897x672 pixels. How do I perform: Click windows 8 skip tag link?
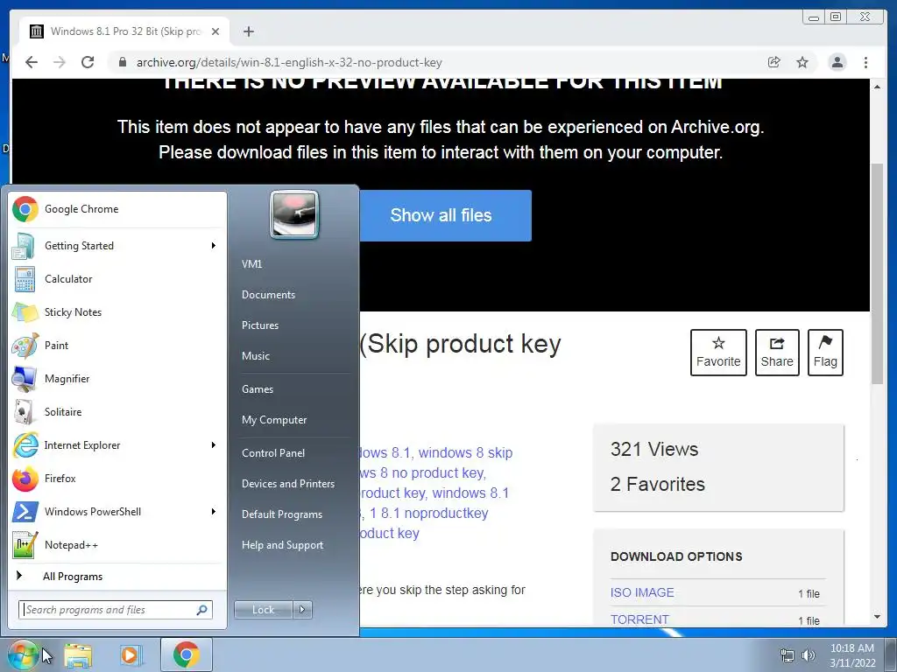point(466,452)
